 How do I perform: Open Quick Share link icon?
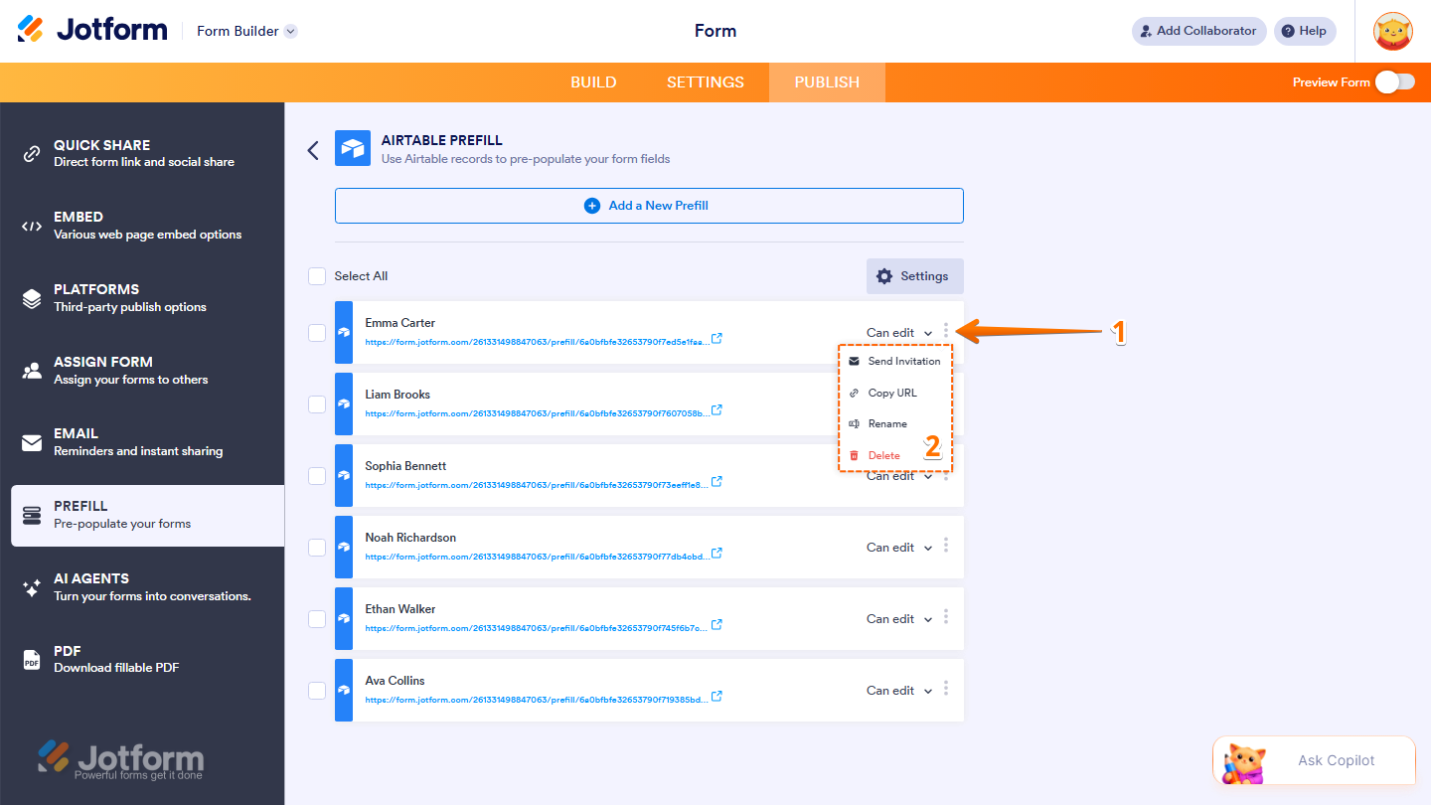(x=32, y=153)
